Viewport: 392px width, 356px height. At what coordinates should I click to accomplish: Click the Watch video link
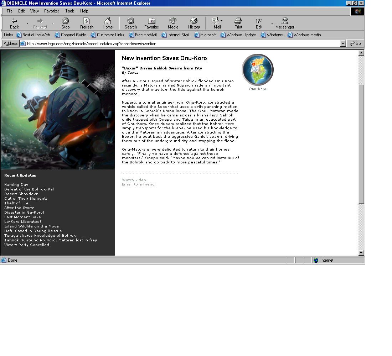tap(134, 180)
